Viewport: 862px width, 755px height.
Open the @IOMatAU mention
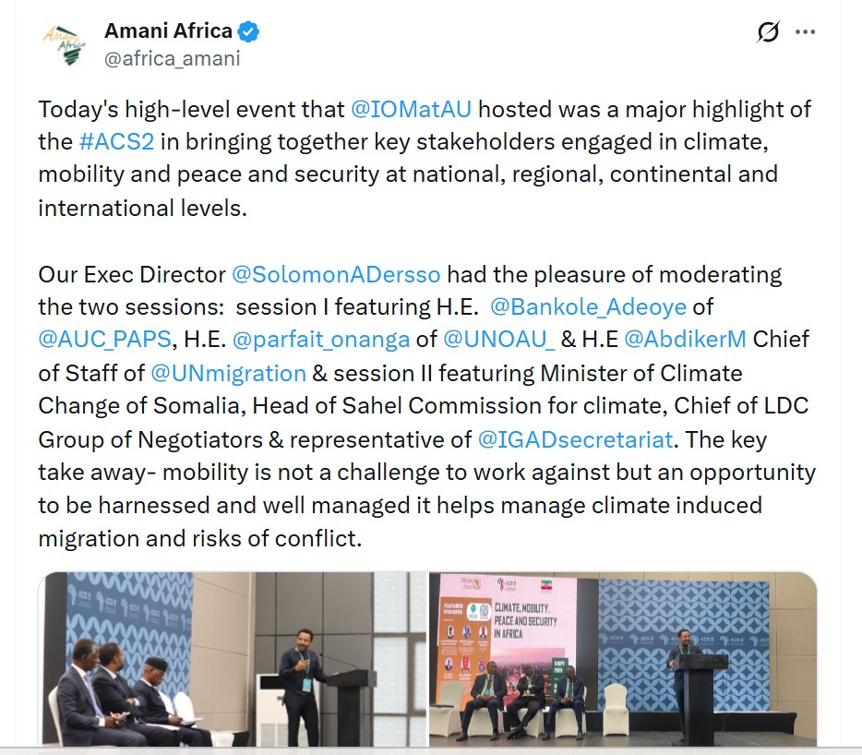pos(412,109)
